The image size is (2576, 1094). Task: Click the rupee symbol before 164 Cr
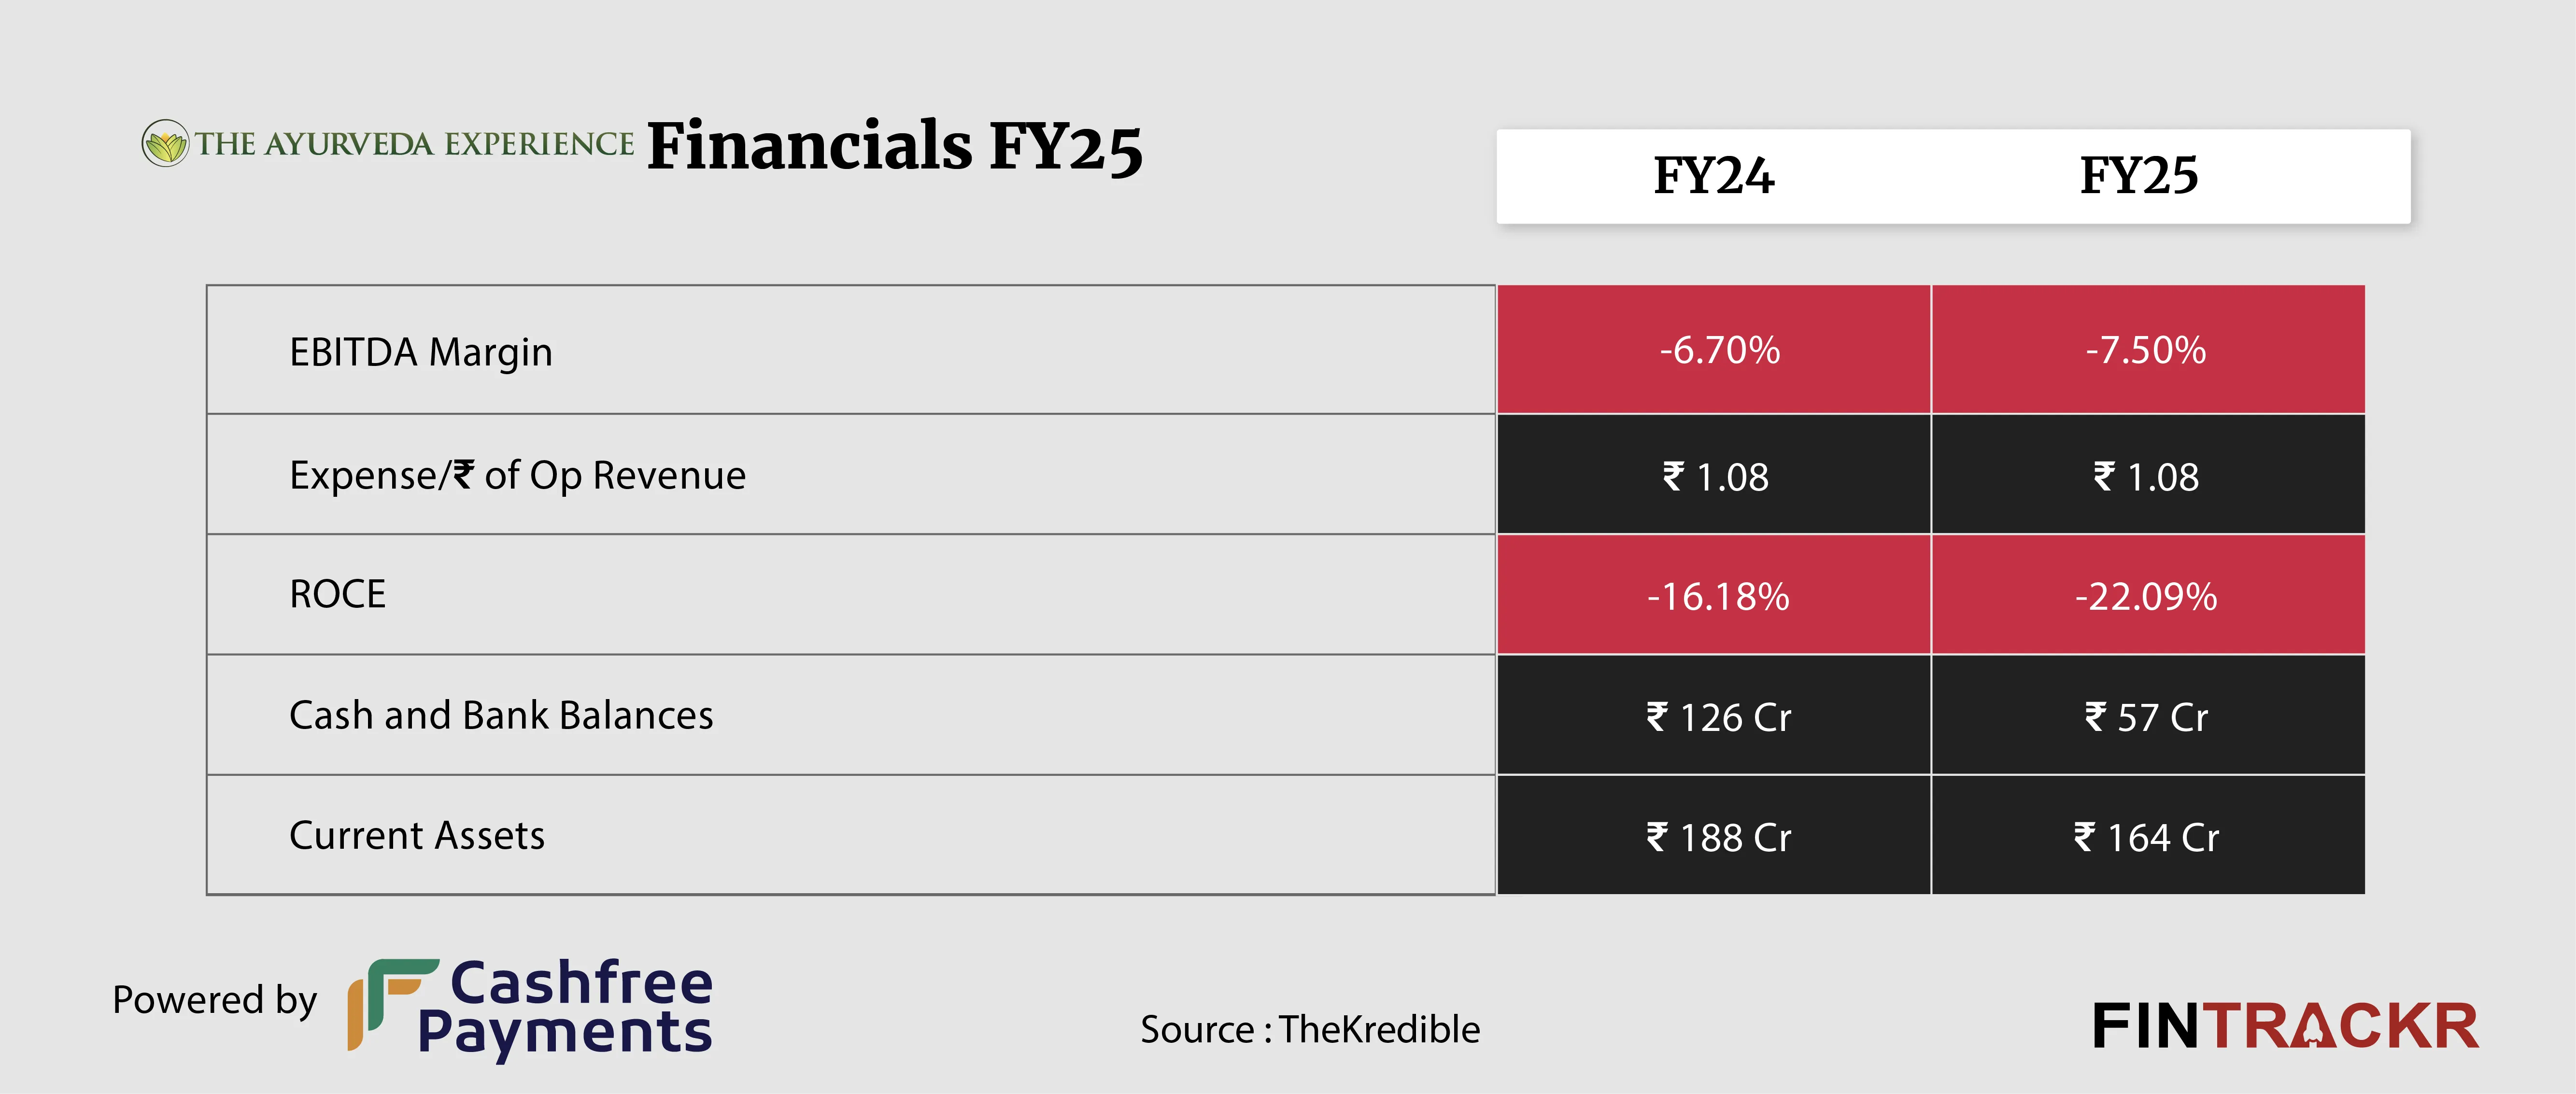[x=2084, y=836]
